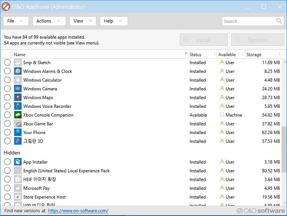Select Store Experience Host radio button
The image size is (287, 216).
(x=7, y=197)
